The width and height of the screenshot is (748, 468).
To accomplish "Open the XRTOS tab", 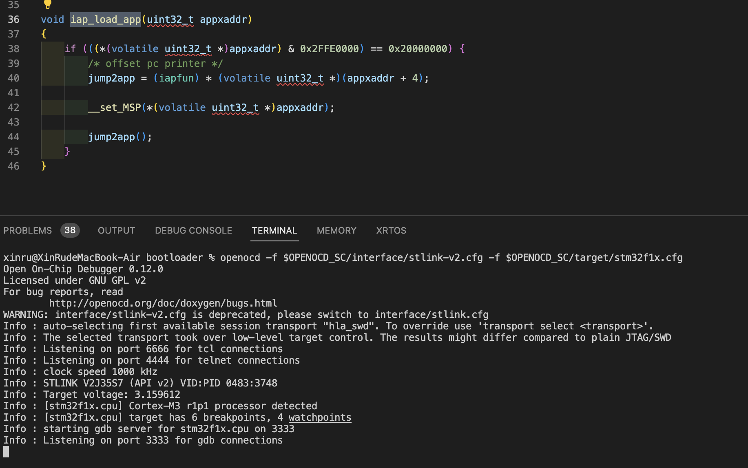I will pos(391,230).
